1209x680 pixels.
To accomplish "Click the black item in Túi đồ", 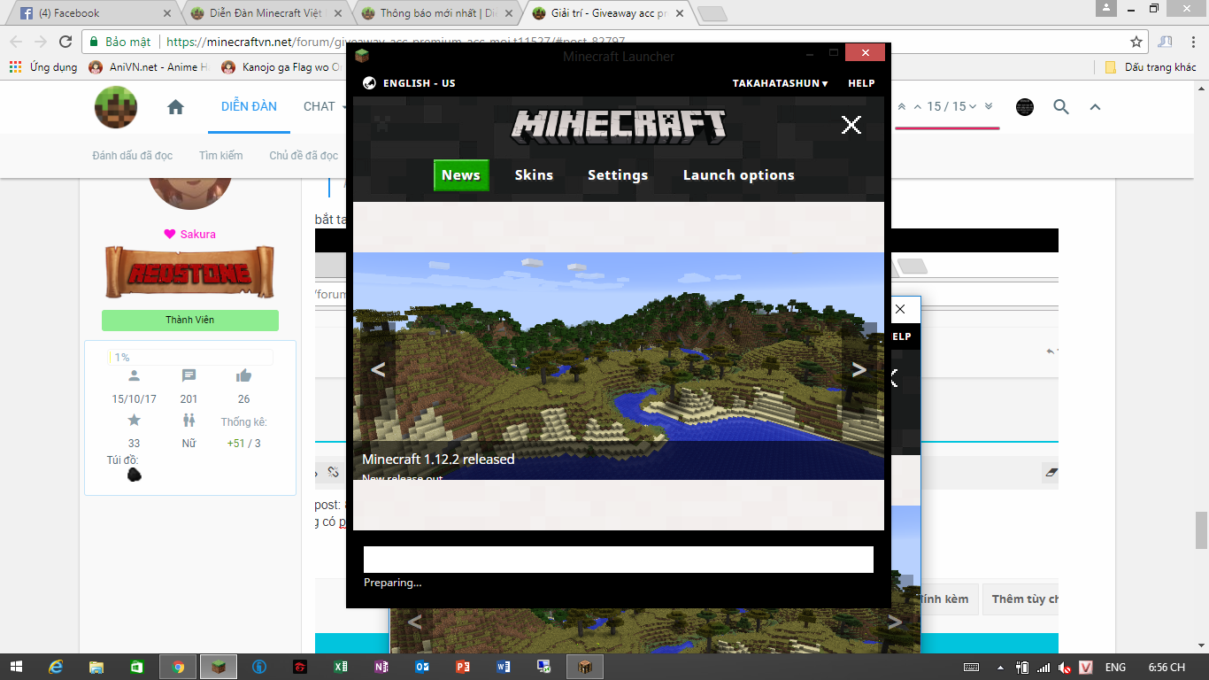I will pyautogui.click(x=134, y=475).
